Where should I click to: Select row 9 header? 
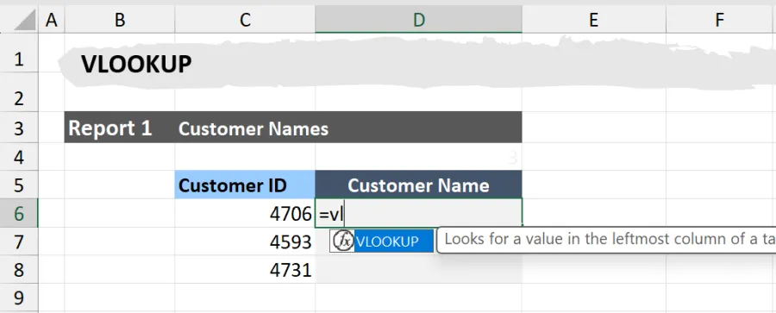coord(19,298)
